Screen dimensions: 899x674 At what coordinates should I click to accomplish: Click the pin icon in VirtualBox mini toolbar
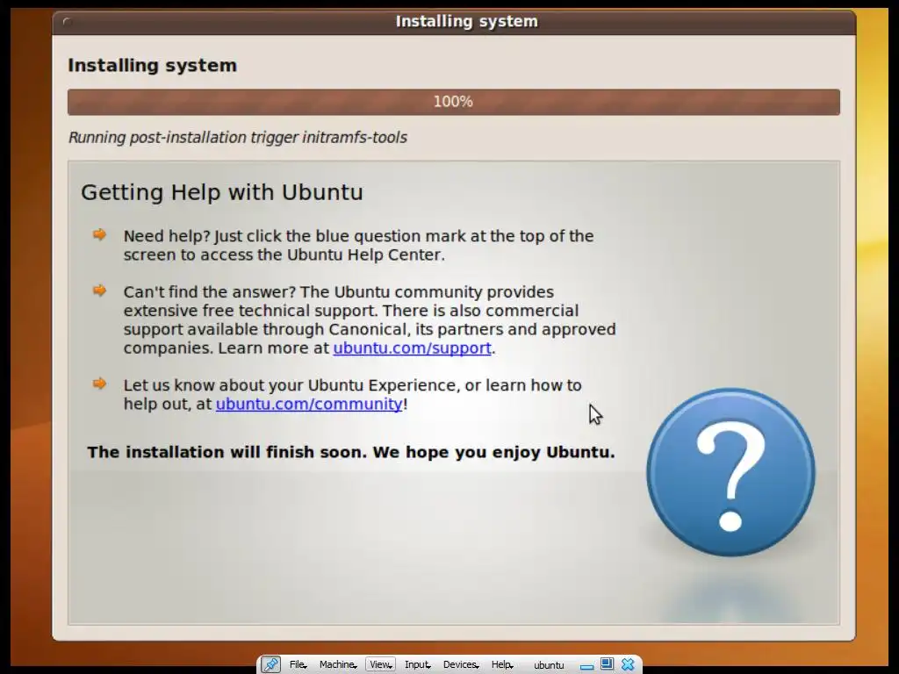tap(270, 664)
